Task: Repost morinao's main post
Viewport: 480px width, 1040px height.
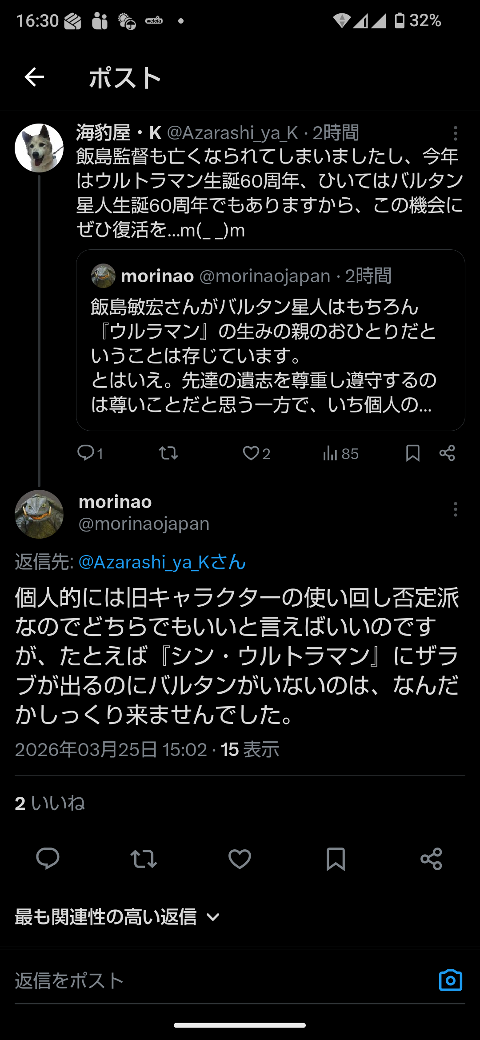Action: tap(144, 858)
